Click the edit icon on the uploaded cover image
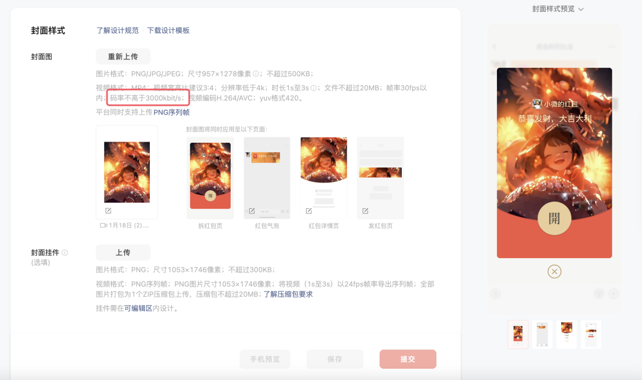The width and height of the screenshot is (642, 380). pos(108,211)
